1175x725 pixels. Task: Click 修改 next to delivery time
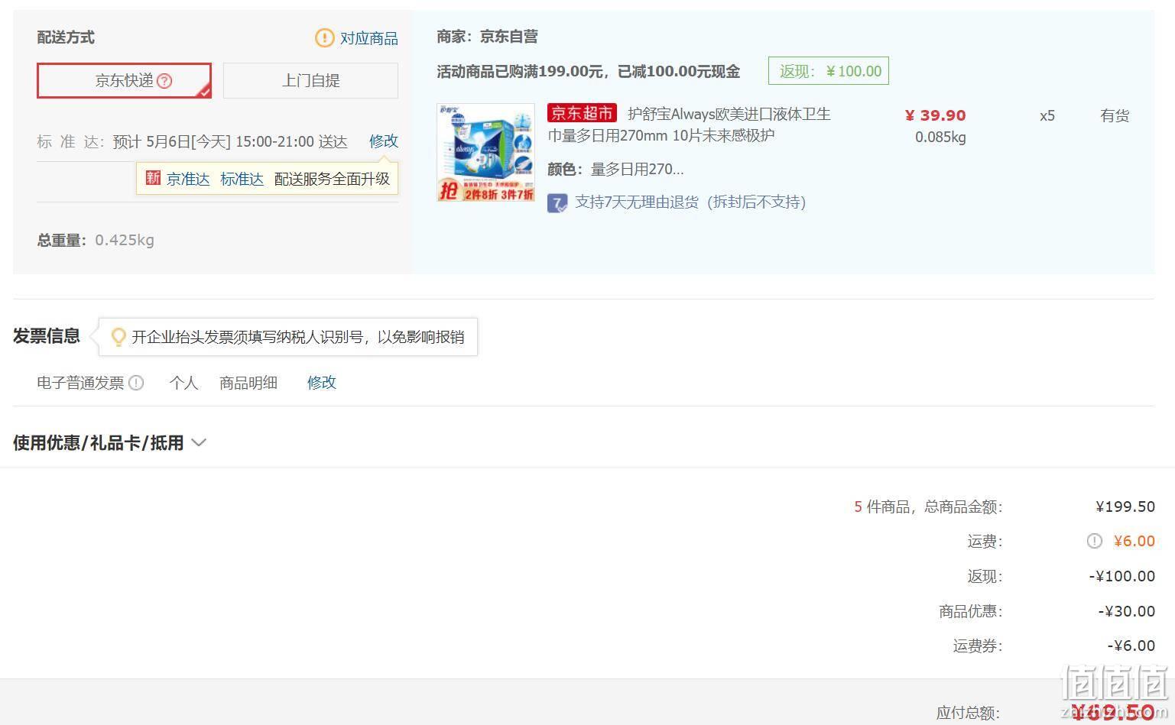pyautogui.click(x=384, y=141)
